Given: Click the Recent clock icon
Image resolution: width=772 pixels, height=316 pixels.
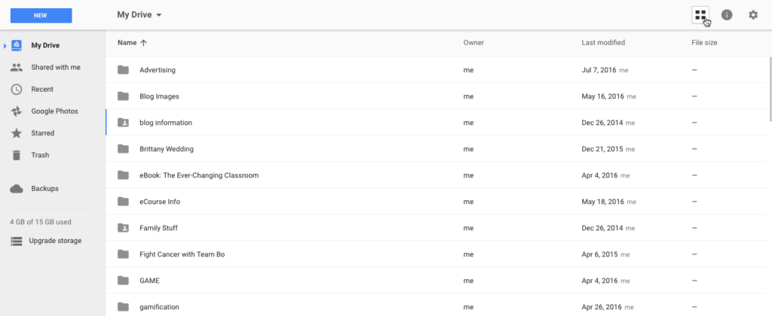Looking at the screenshot, I should coord(17,90).
